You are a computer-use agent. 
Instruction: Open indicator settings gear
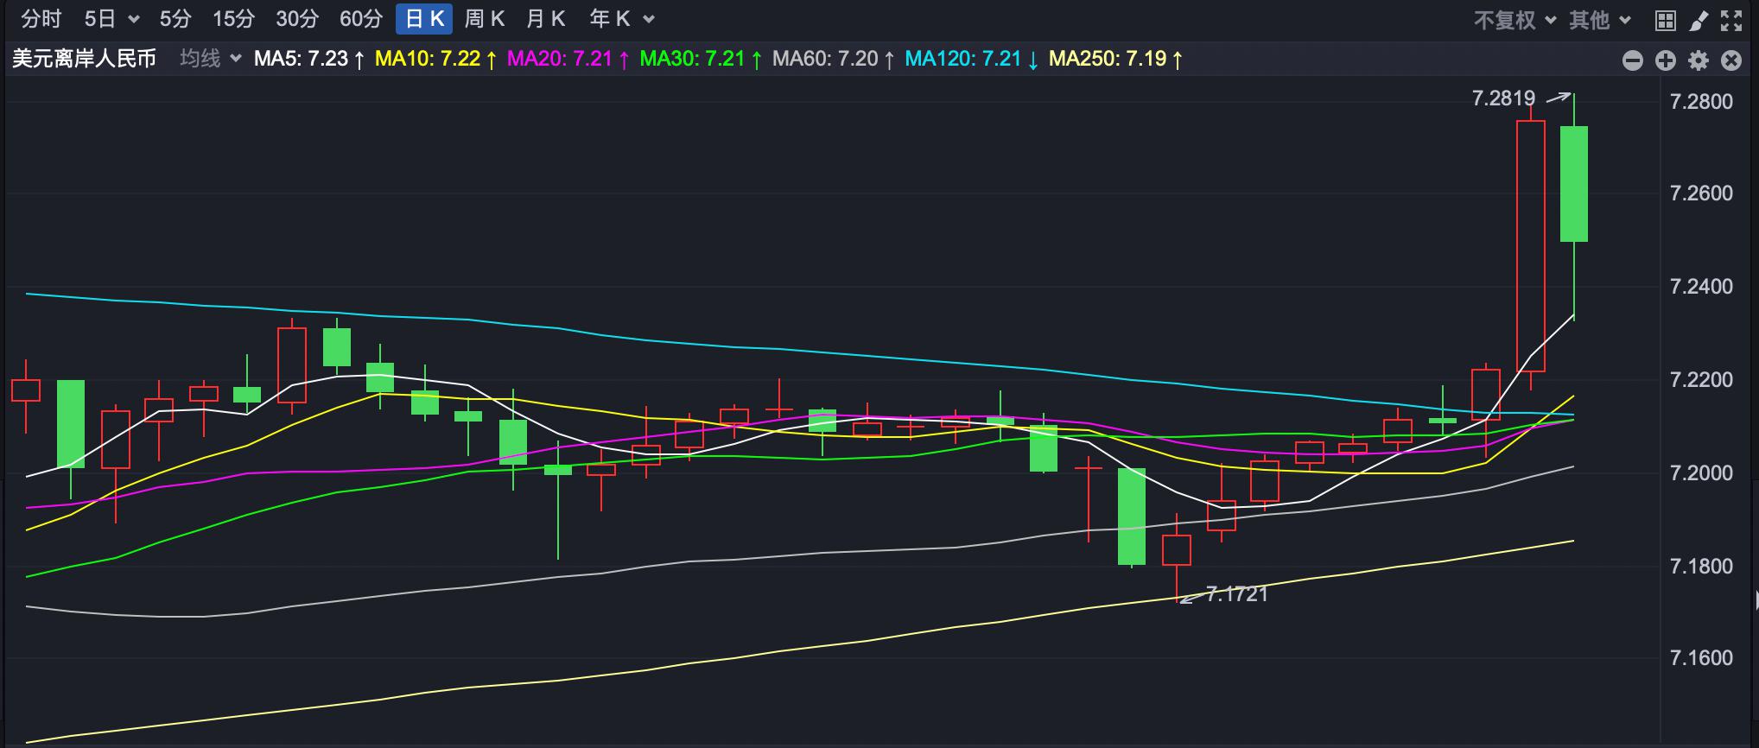(x=1699, y=60)
